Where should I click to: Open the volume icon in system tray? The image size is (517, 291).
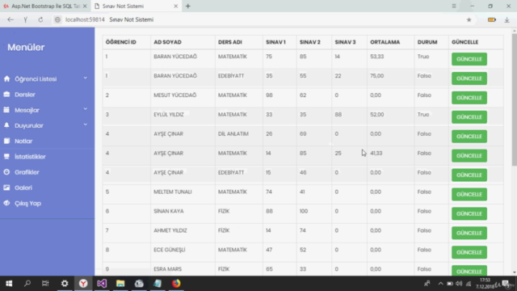(459, 284)
